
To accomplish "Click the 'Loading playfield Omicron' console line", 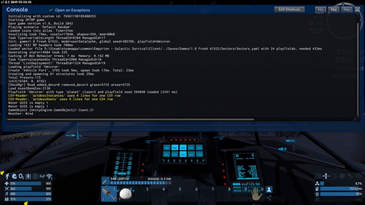I will (x=34, y=67).
